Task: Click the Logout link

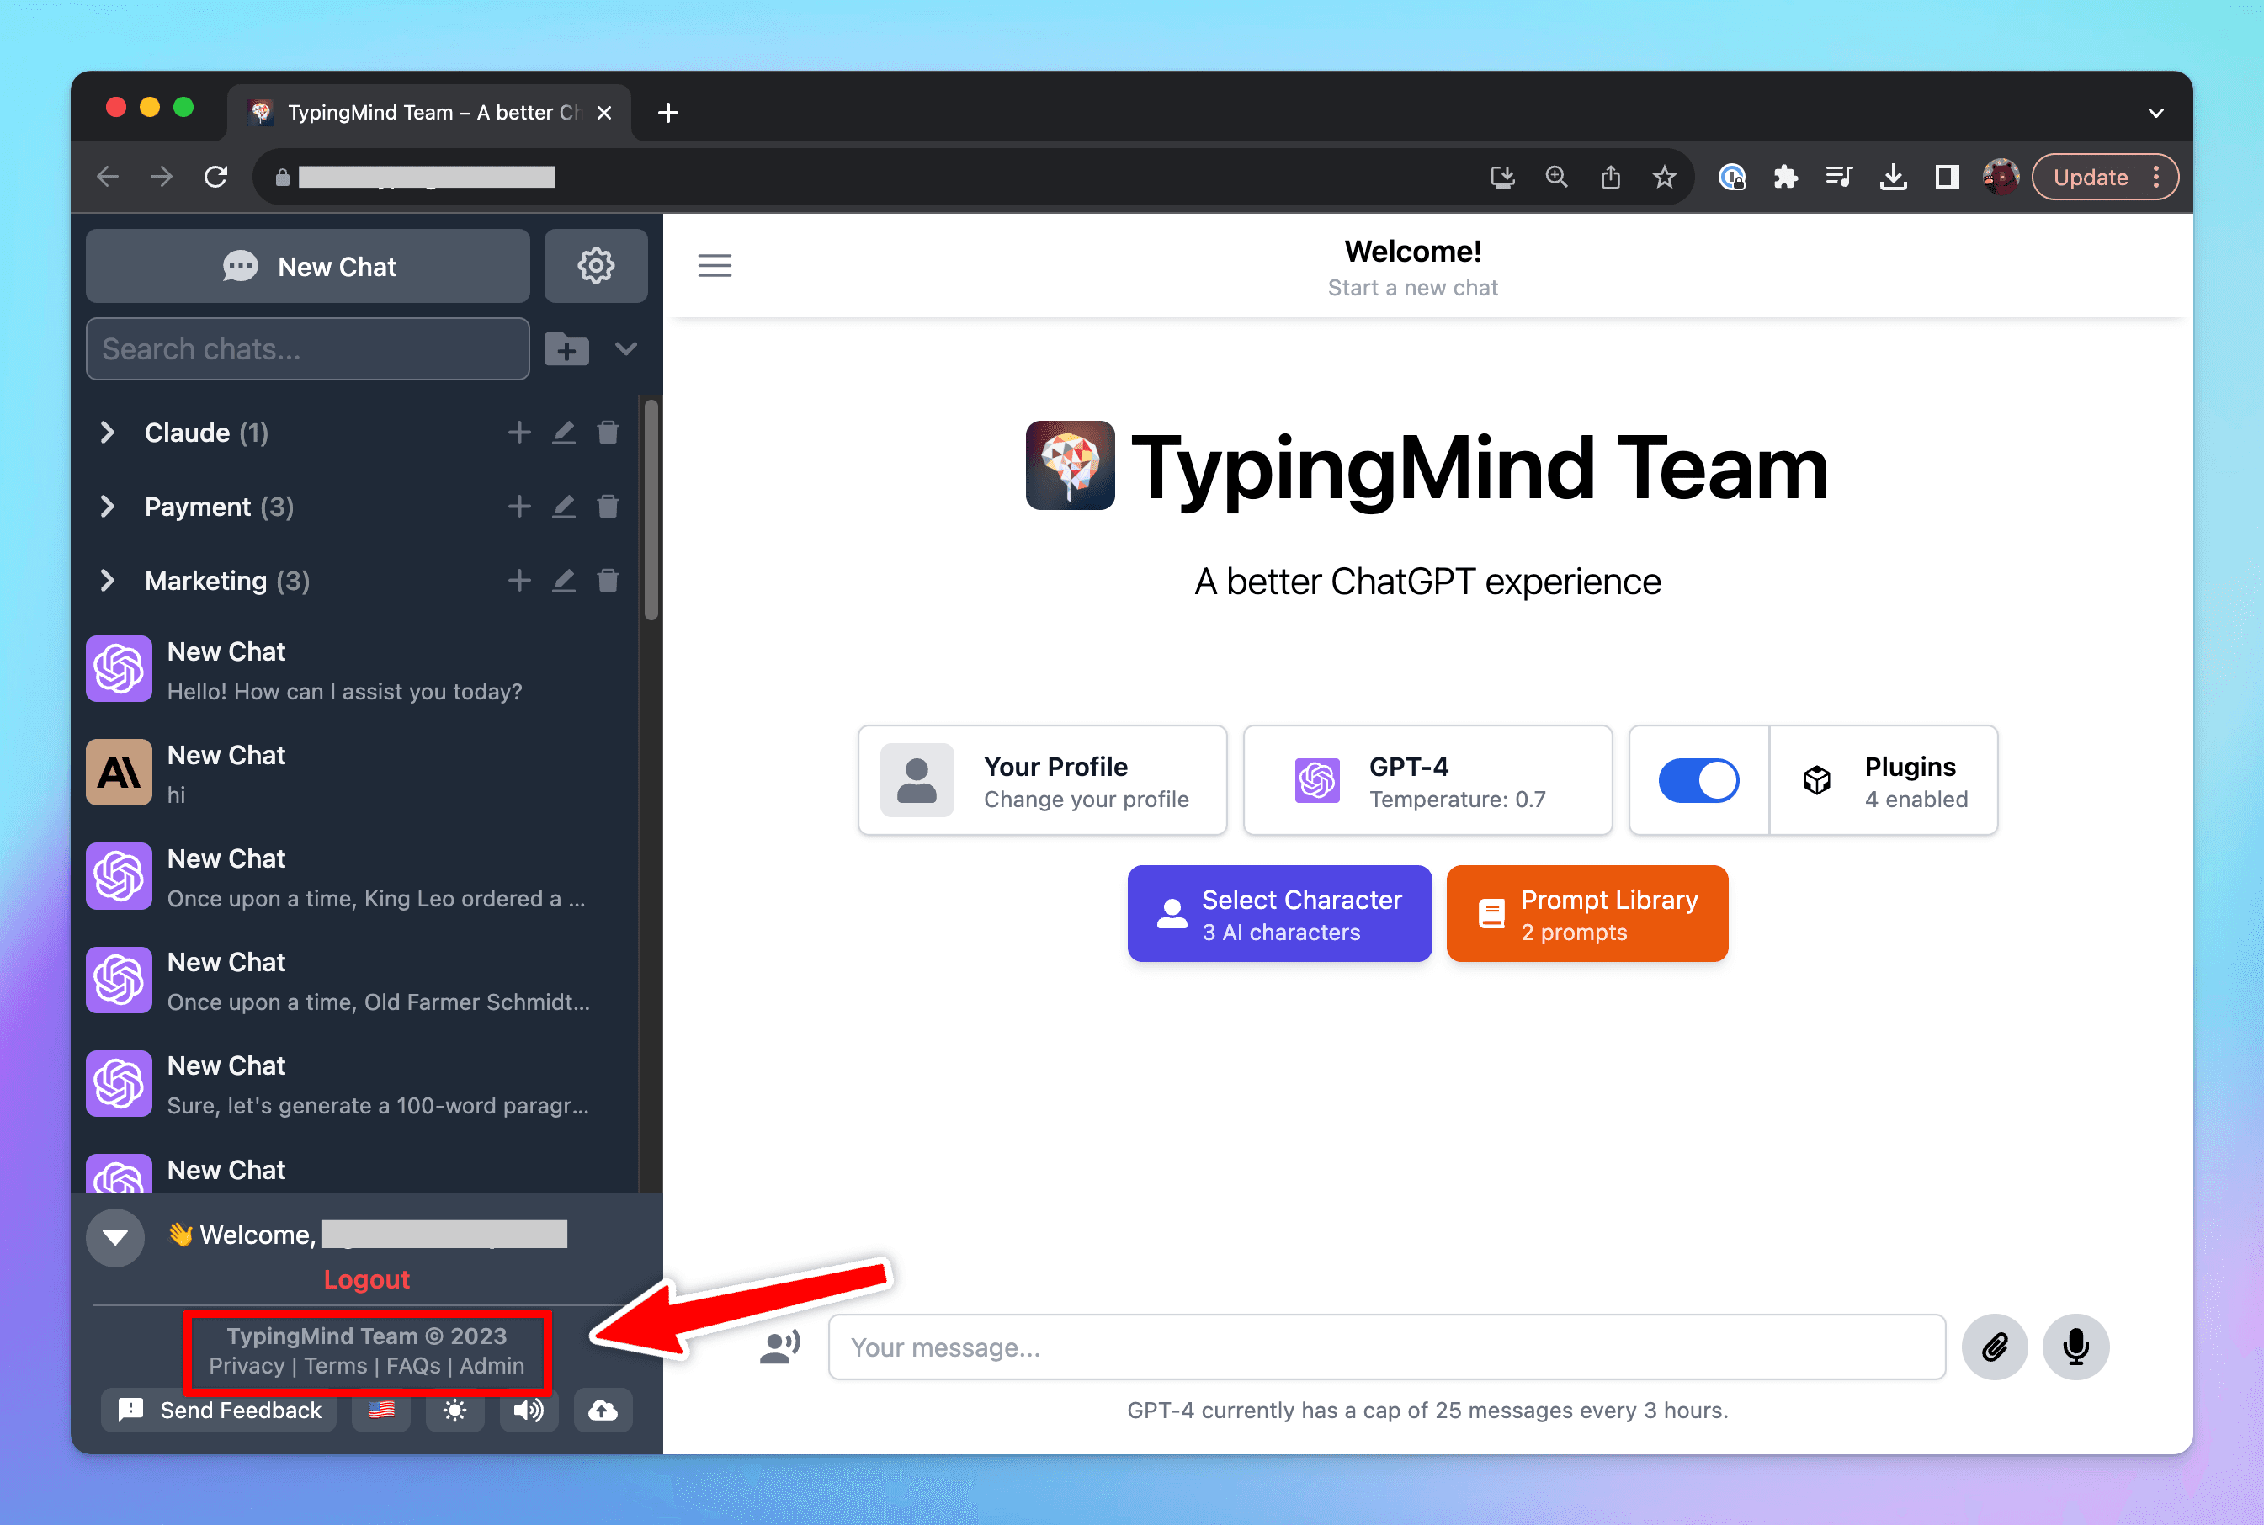Action: point(367,1279)
